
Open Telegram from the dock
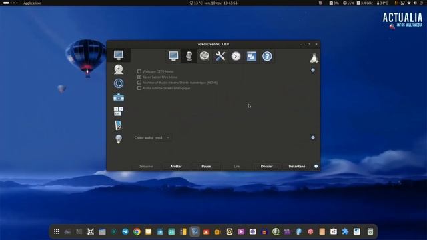click(125, 231)
